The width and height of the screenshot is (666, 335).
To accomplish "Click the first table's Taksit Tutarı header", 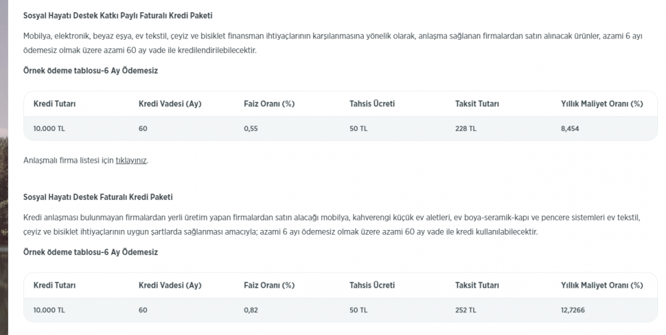I will (x=477, y=104).
